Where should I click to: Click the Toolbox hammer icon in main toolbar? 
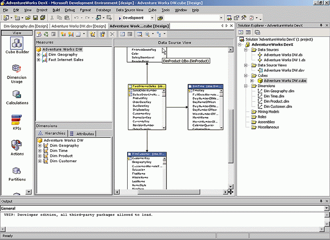244,18
